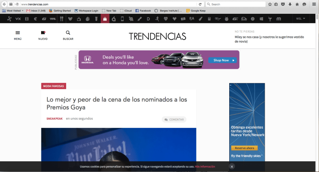Viewport: 319px width, 172px height.
Task: Expand the WSL dropdown
Action: click(x=300, y=19)
